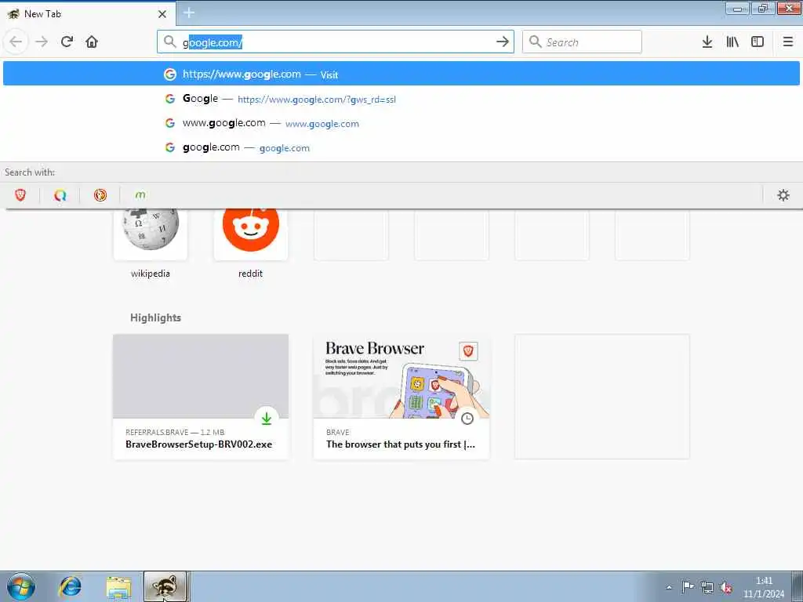This screenshot has width=803, height=602.
Task: Open the network tray icon
Action: coord(707,587)
